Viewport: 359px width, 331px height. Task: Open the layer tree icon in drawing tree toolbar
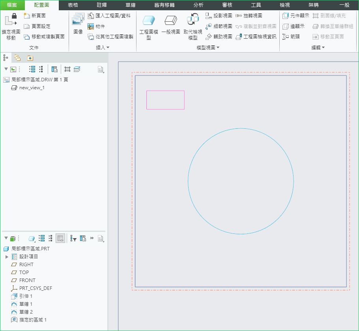click(x=77, y=70)
